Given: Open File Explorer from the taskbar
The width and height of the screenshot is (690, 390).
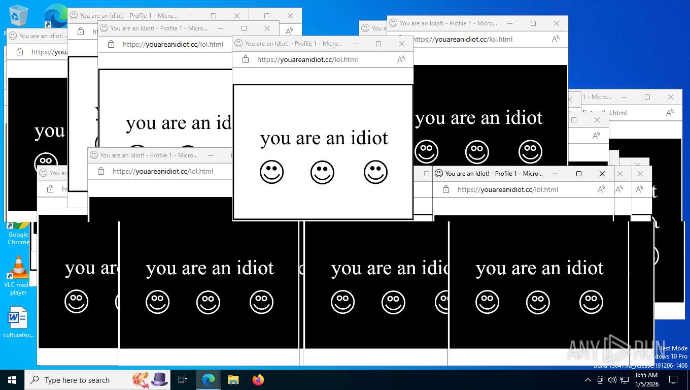Looking at the screenshot, I should pyautogui.click(x=233, y=380).
